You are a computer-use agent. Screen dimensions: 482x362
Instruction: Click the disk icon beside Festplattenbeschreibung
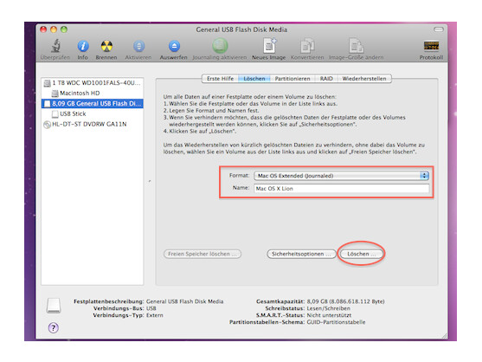tap(53, 305)
